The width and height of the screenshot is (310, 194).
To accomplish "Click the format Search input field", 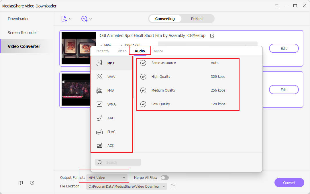I will [x=118, y=162].
